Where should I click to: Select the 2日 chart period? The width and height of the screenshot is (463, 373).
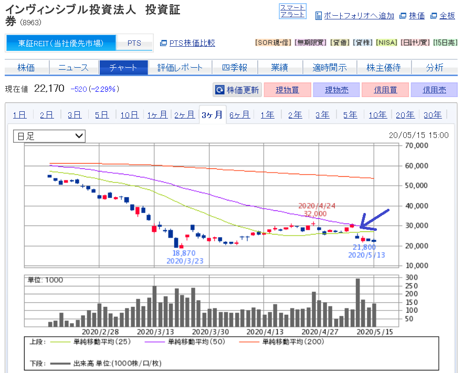click(47, 115)
